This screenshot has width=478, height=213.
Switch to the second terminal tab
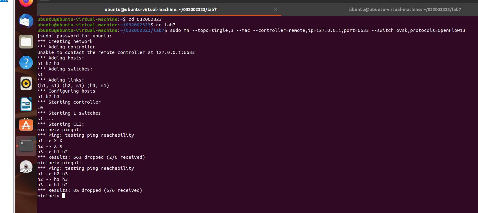405,10
